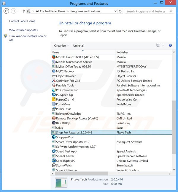Go back with the Back arrow
Screen dimensions: 178x192
(x=6, y=11)
